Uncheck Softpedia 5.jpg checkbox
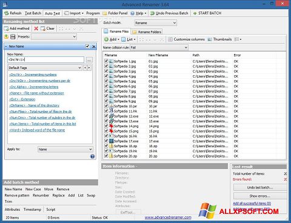291x223 pixels. pyautogui.click(x=106, y=81)
